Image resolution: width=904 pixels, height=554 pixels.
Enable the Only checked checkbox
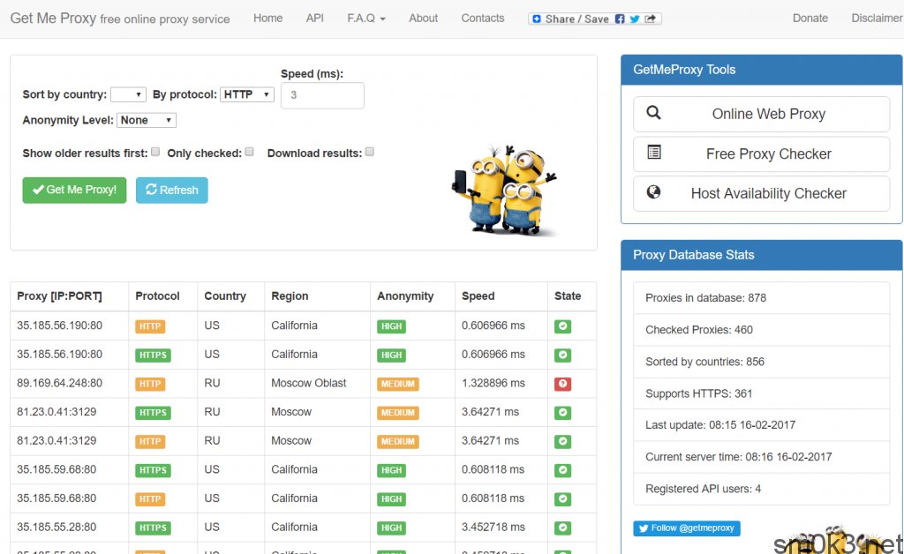249,152
